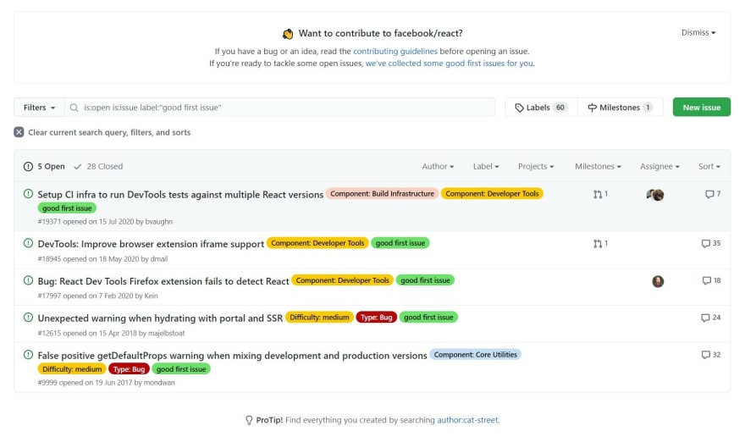Click Component: Developer Tools label on Setup CI issue
The image size is (745, 437).
492,194
